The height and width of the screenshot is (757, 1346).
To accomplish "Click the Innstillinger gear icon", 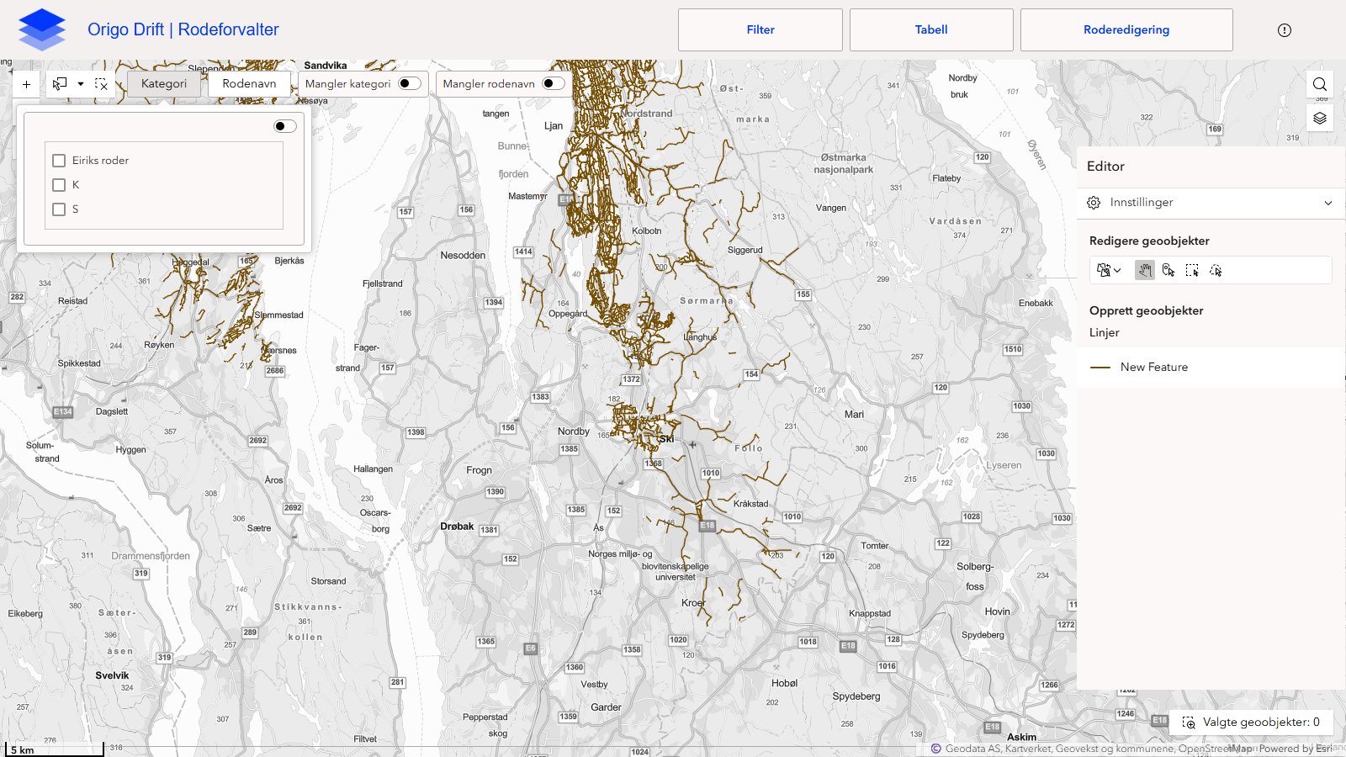I will (x=1094, y=203).
